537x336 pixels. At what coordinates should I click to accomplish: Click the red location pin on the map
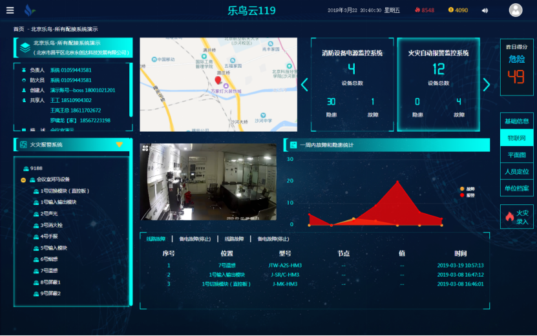click(218, 80)
